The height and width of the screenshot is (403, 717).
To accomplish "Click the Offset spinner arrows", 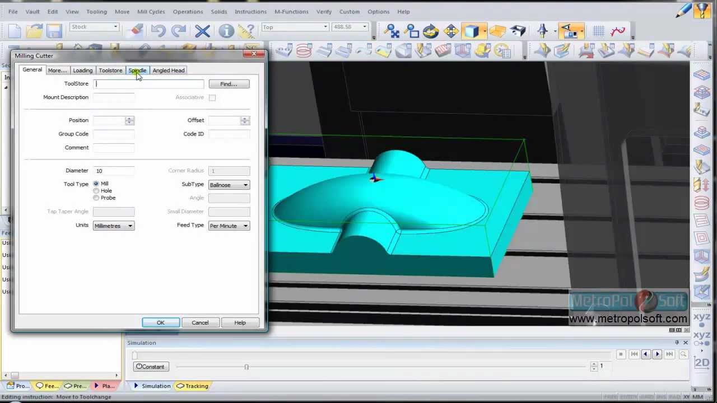I will (245, 120).
